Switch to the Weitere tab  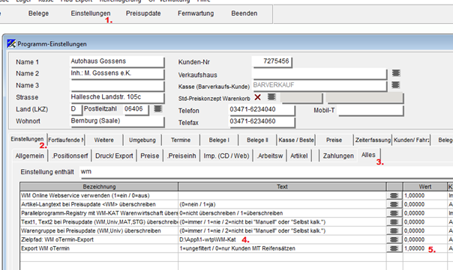(x=103, y=140)
